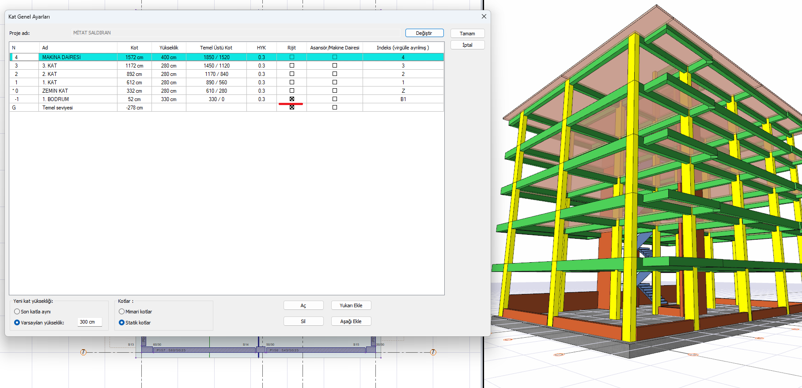Click Aşağı Ekle to add floor below

click(x=351, y=321)
